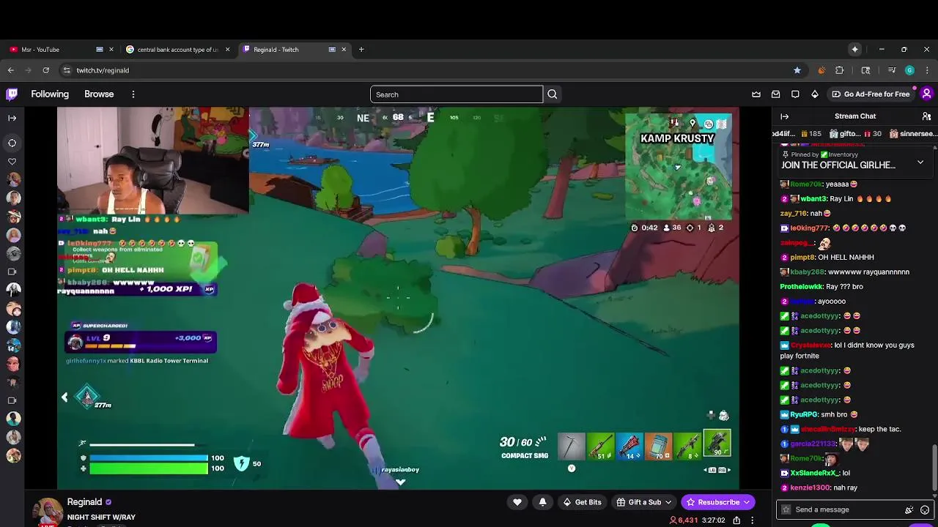Close the Msr - YouTube tab
The image size is (938, 527).
tap(111, 49)
